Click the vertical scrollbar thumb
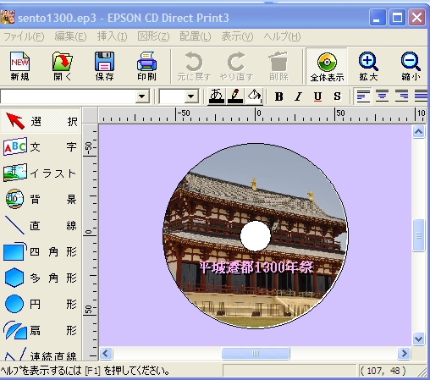The width and height of the screenshot is (430, 380). pyautogui.click(x=418, y=235)
